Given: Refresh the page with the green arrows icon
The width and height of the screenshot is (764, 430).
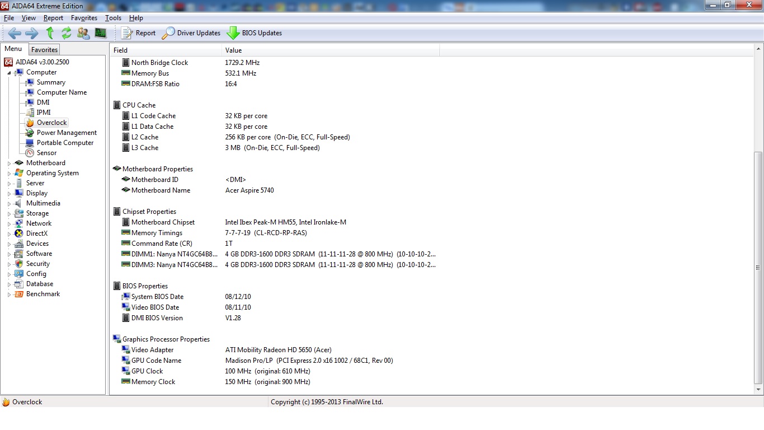Looking at the screenshot, I should pyautogui.click(x=67, y=33).
